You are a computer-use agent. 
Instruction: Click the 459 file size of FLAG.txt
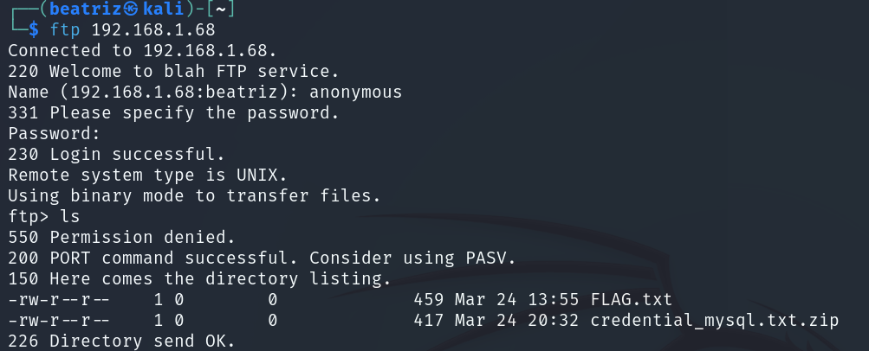click(x=428, y=300)
